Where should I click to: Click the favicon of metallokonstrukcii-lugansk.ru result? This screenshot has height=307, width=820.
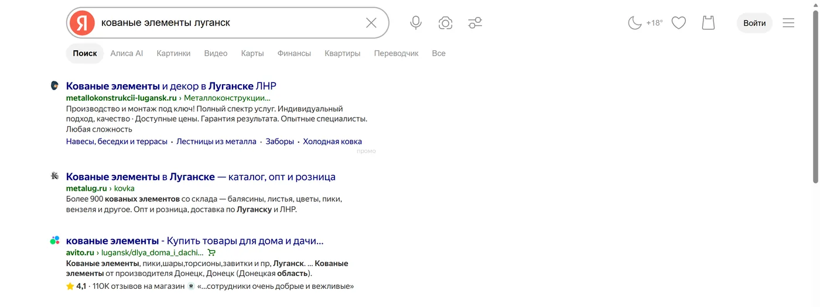point(54,86)
